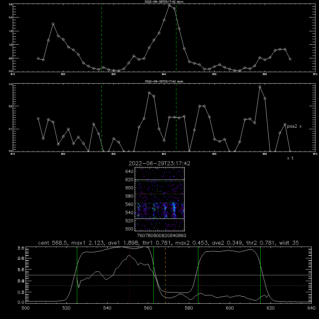Click the '640' y-axis label of the heatmap

(130, 172)
